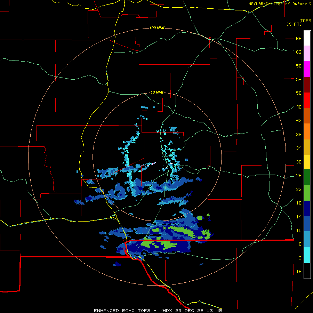313x313 pixels.
Task: Click the 100 NMI range ring label
Action: [157, 28]
